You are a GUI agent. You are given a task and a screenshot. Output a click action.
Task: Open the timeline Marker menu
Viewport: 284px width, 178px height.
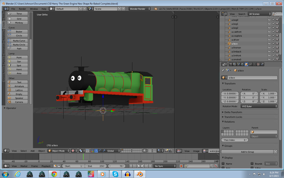24,166
